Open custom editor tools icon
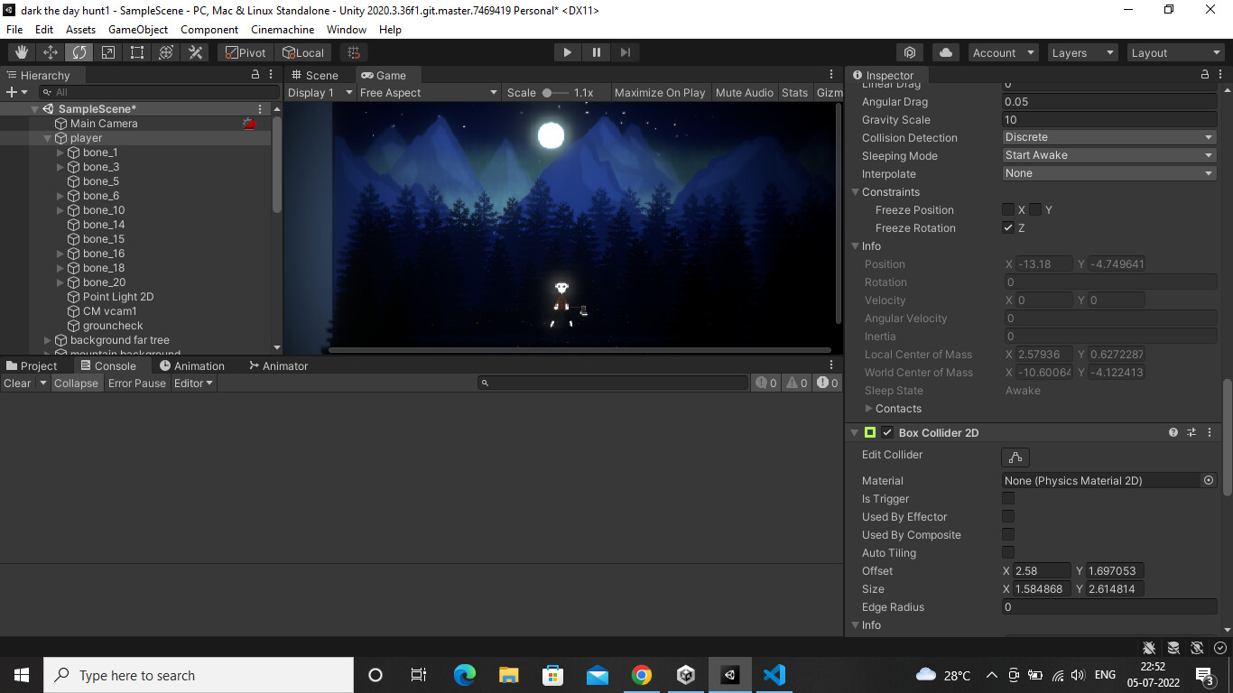 click(x=195, y=52)
